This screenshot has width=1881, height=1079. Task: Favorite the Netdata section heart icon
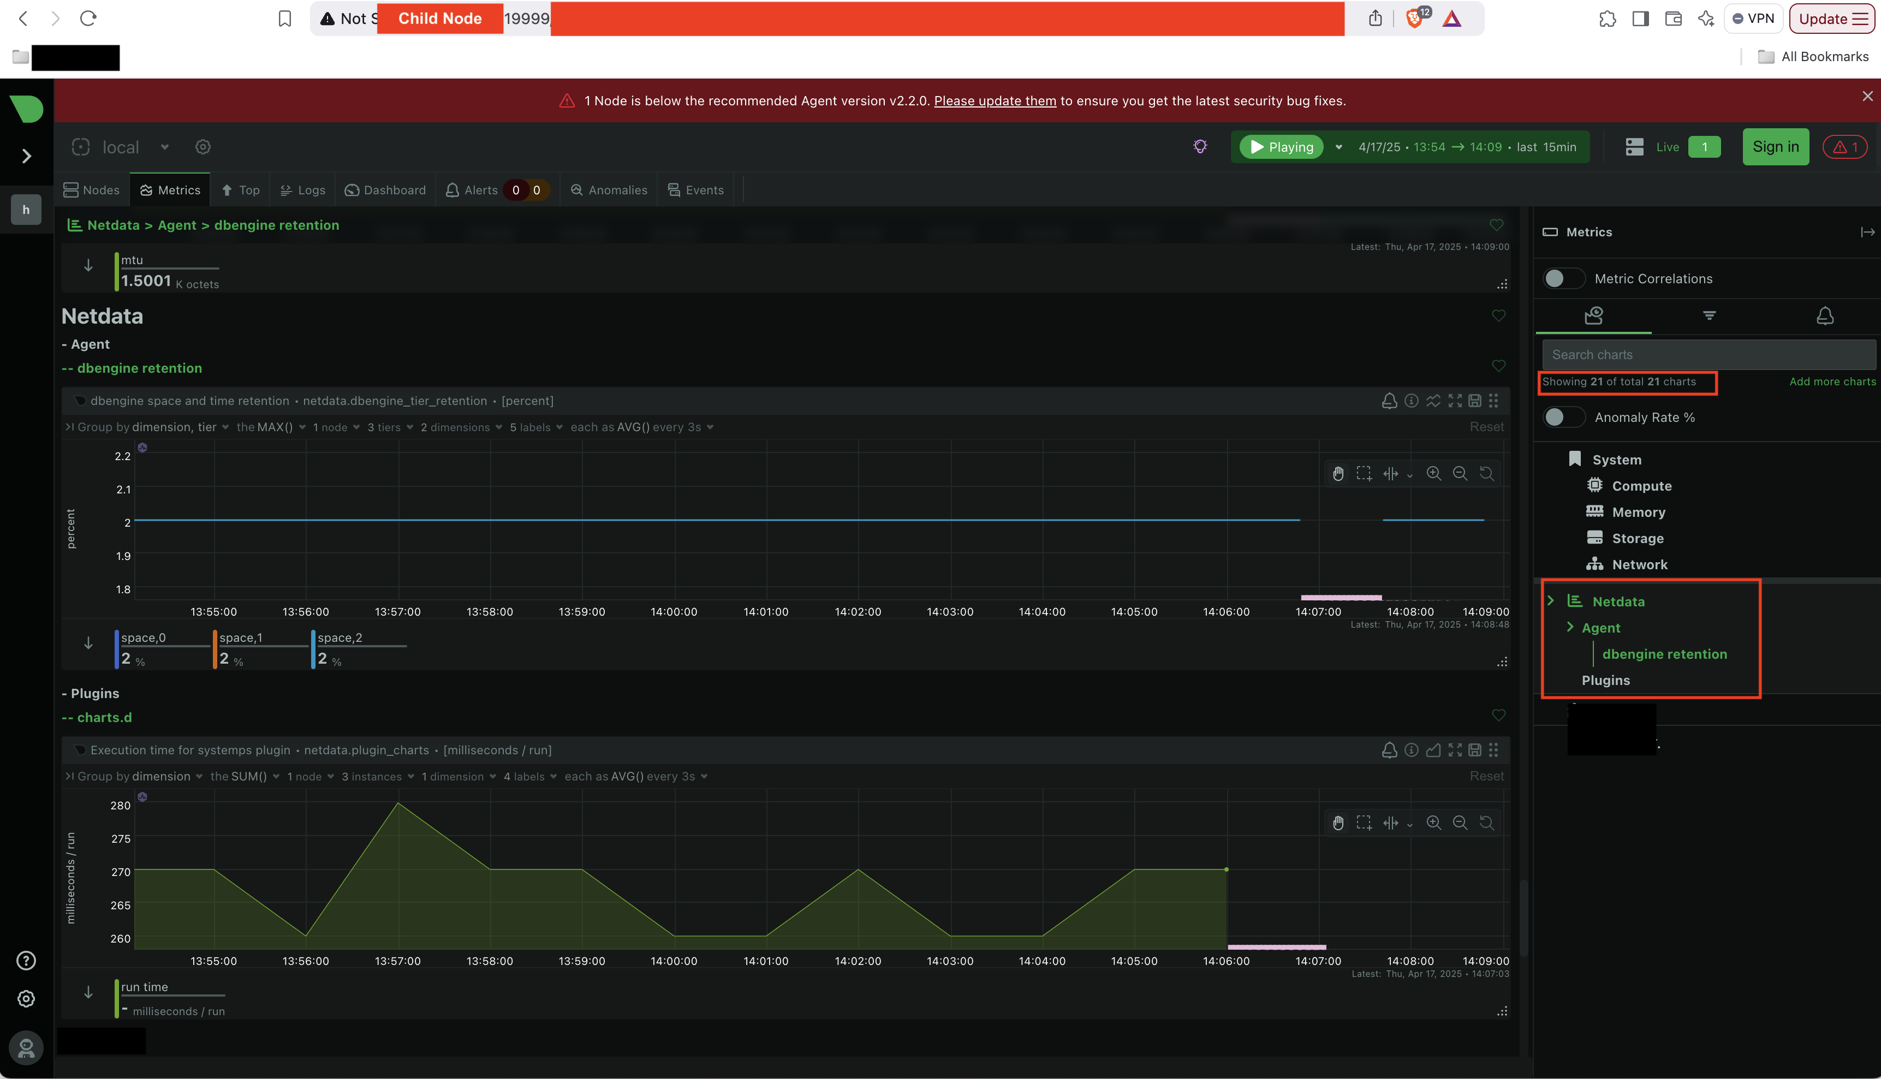point(1498,315)
